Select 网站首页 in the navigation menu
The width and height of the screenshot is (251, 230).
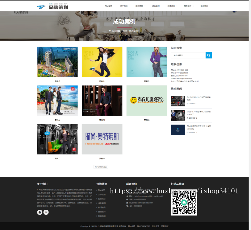[108, 6]
